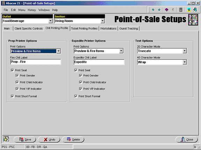
Task: Uncheck Print Seat in Prep Printer Options
Action: click(x=12, y=70)
